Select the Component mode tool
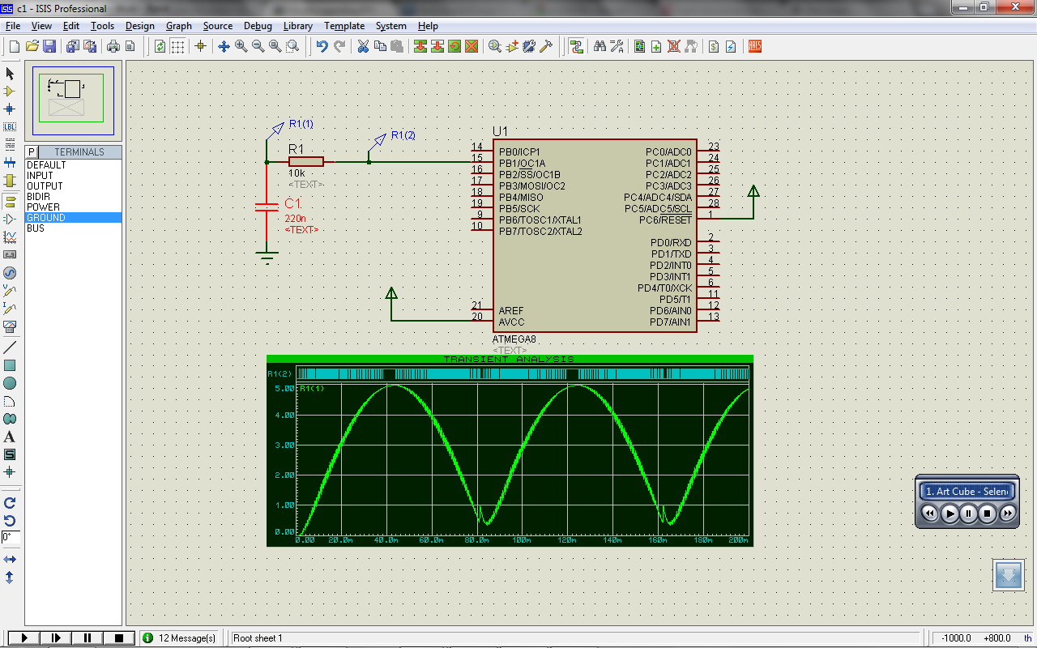 click(10, 92)
